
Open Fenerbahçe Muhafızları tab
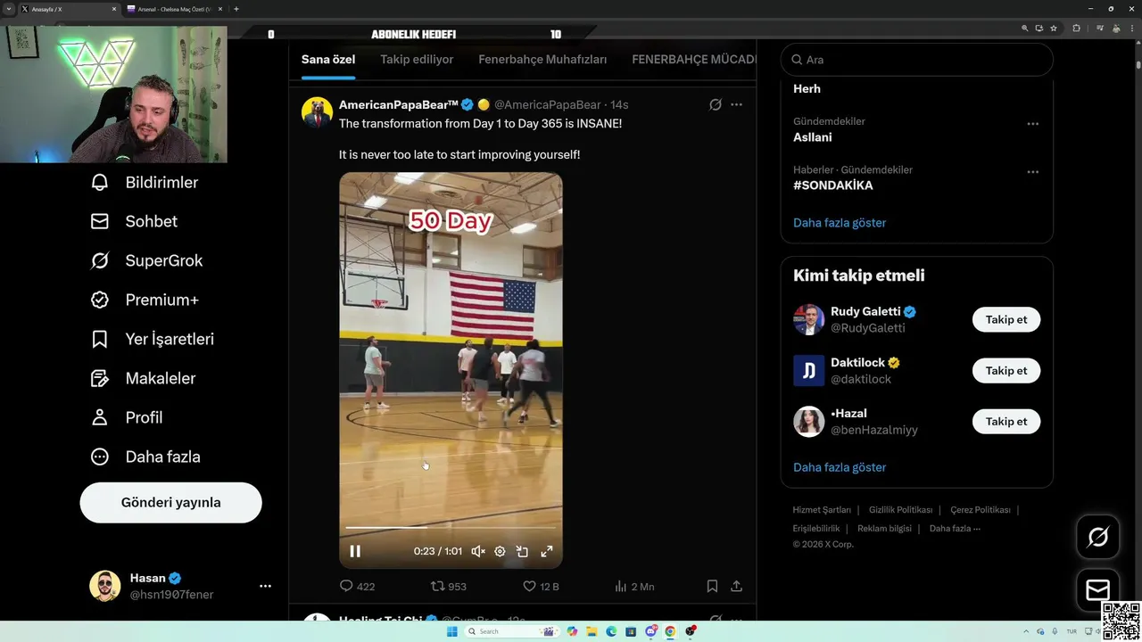click(x=542, y=60)
